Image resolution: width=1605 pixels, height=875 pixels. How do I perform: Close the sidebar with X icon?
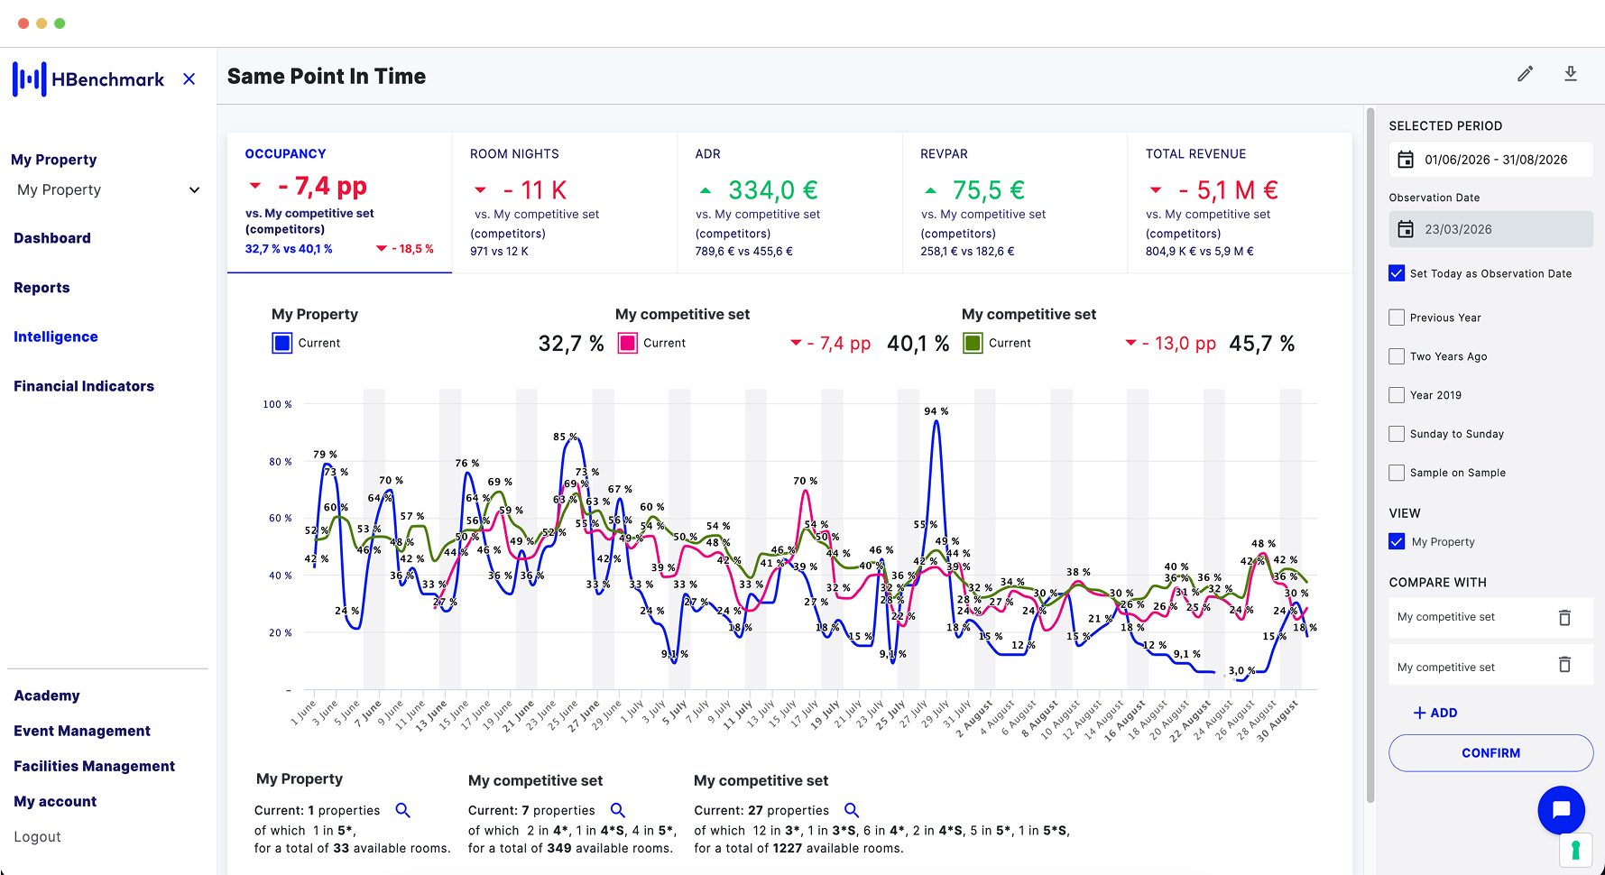click(x=189, y=79)
